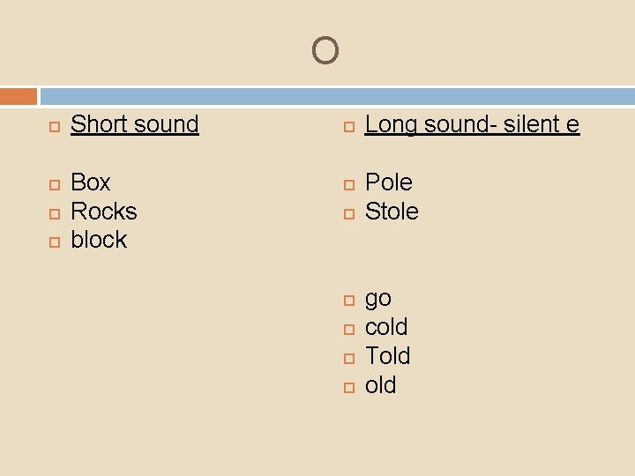Screen dimensions: 635x476
Task: Select the bullet in front of Rocks
Action: [x=54, y=213]
